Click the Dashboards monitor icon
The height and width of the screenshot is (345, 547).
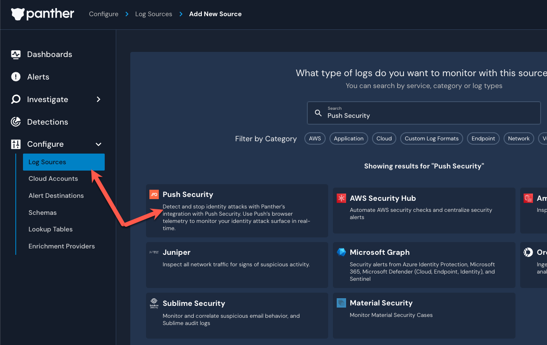coord(16,54)
